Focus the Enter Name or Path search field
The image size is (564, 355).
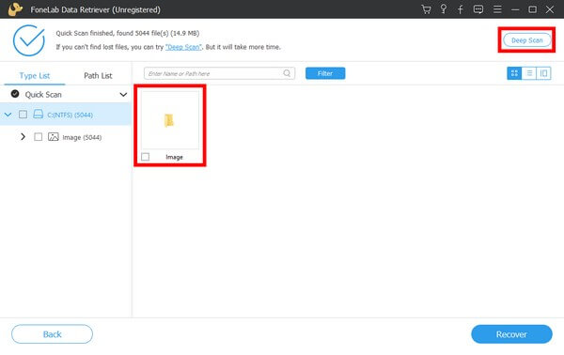coord(219,73)
